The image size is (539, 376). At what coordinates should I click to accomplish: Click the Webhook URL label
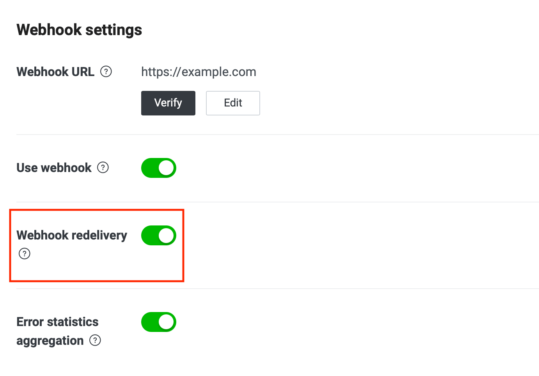pyautogui.click(x=55, y=72)
